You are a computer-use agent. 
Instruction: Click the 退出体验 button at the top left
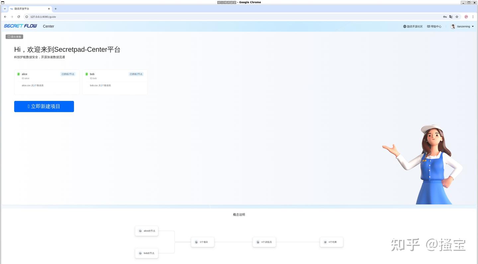[x=14, y=36]
